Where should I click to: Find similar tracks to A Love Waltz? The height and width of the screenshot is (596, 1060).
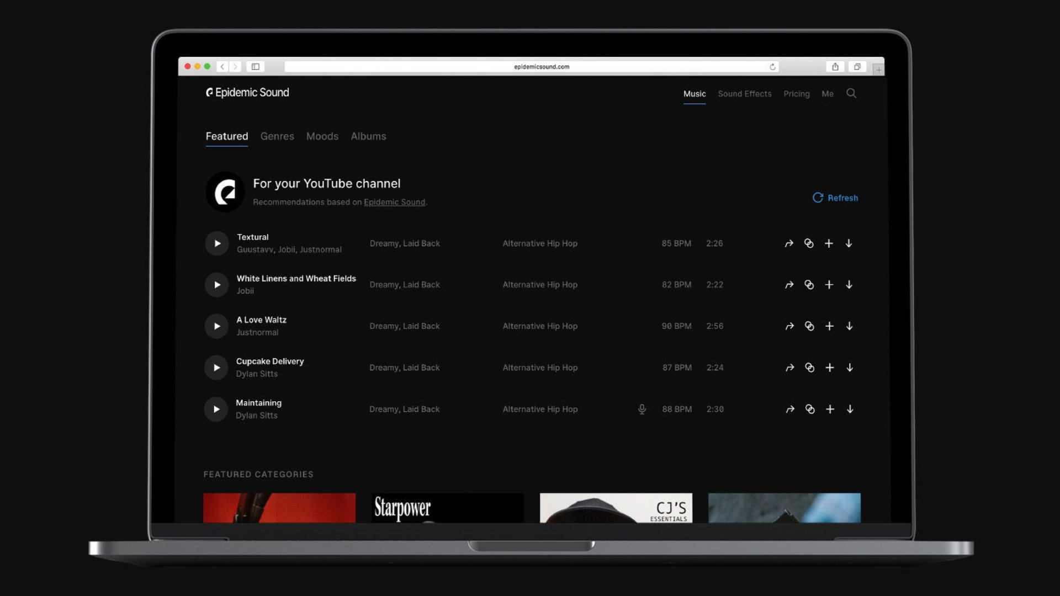click(x=809, y=326)
